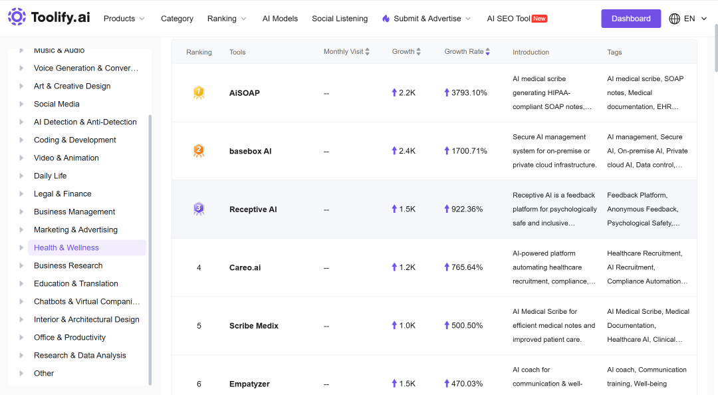Select Video & Animation category
The width and height of the screenshot is (718, 395).
(66, 158)
